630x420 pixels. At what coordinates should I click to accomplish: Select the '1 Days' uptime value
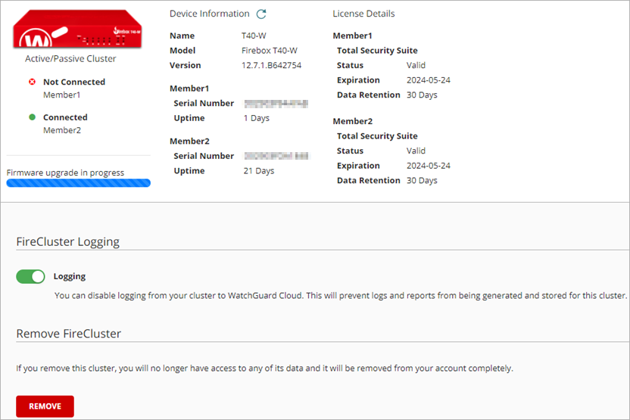(257, 119)
